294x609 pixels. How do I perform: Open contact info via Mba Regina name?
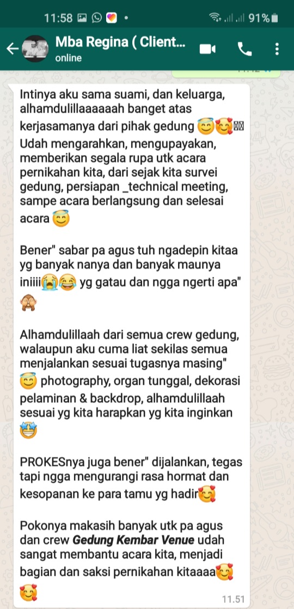[120, 42]
